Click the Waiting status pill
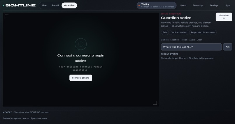The width and height of the screenshot is (235, 124). click(x=157, y=5)
